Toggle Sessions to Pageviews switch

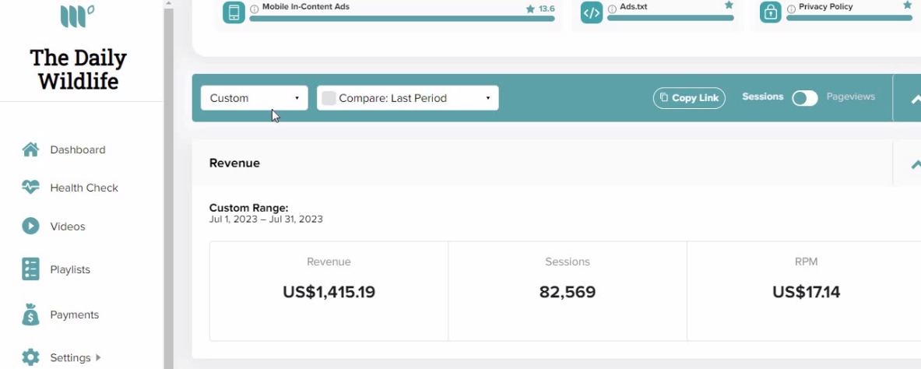[x=805, y=98]
